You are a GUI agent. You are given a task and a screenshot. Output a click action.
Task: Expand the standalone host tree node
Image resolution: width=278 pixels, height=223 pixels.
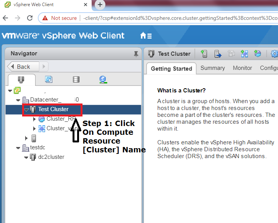(x=26, y=138)
